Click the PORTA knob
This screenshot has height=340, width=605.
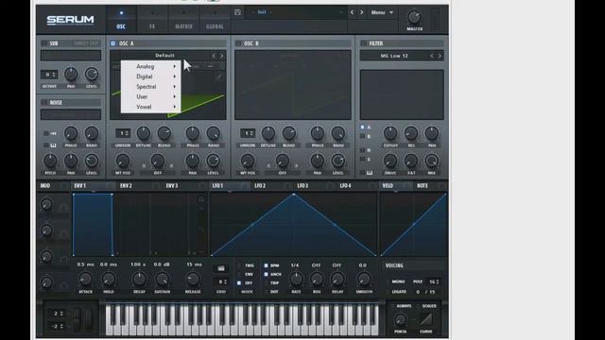(401, 319)
